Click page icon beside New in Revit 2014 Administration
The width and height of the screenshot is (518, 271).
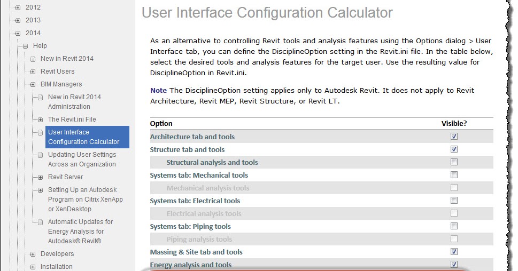pos(40,97)
